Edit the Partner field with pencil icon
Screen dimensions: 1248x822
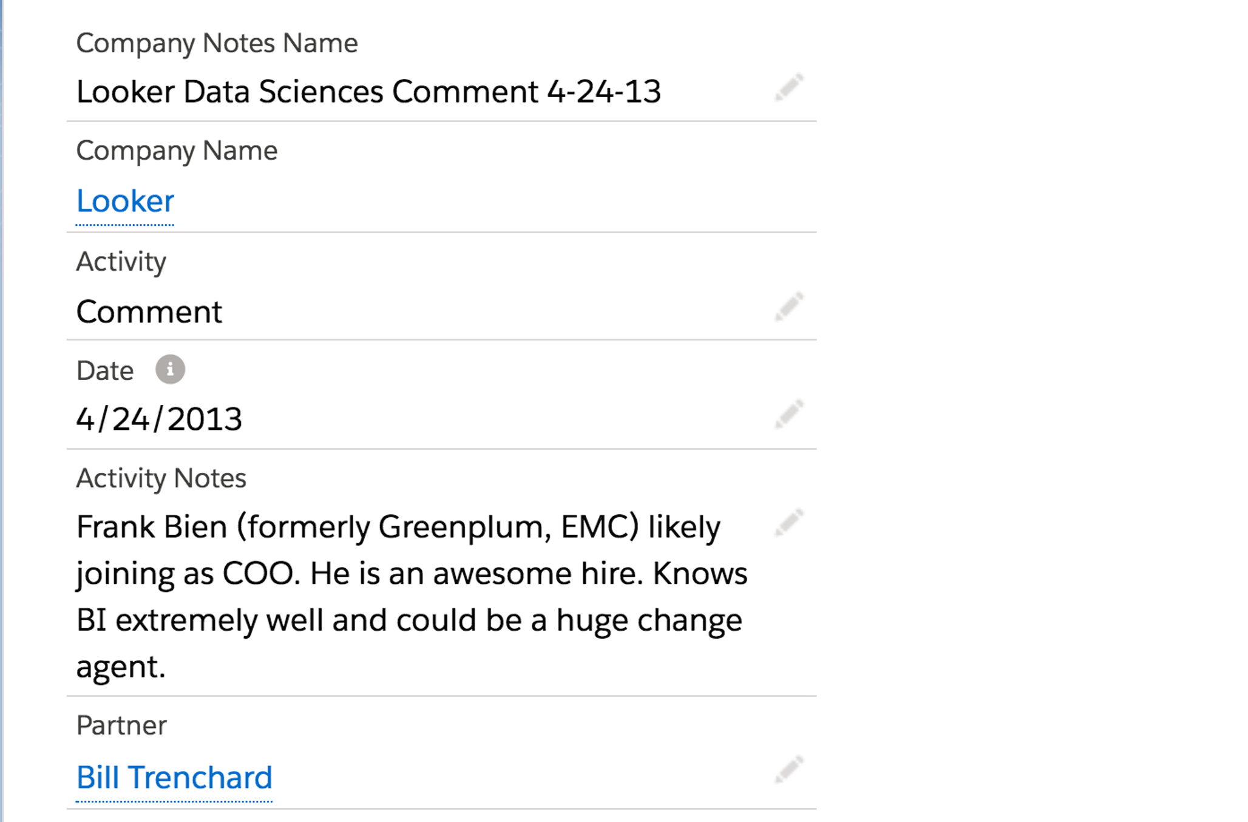coord(789,770)
